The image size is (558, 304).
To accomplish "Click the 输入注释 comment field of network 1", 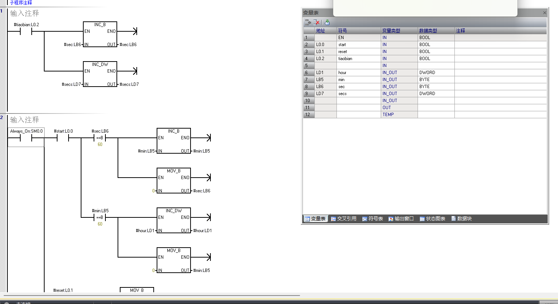I will 25,13.
